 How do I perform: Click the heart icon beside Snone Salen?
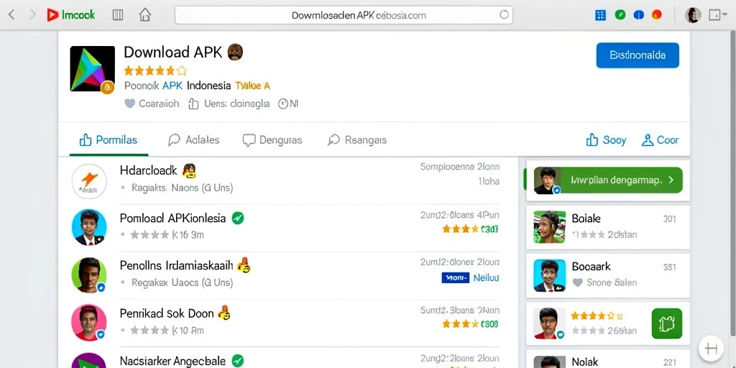click(578, 282)
